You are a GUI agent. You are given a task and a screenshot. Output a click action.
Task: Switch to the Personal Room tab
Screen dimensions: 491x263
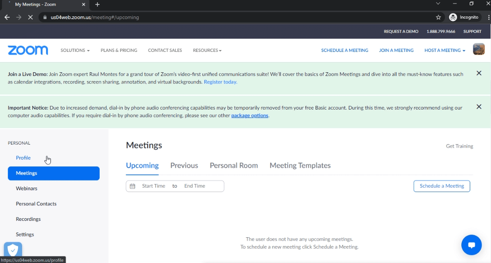tap(234, 165)
